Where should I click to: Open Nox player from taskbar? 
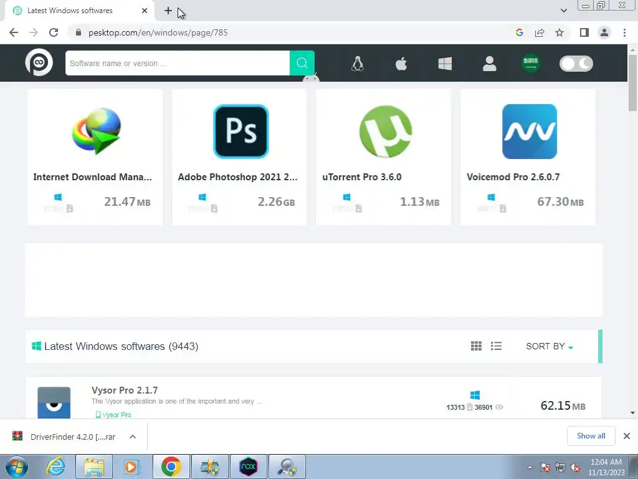tap(249, 467)
